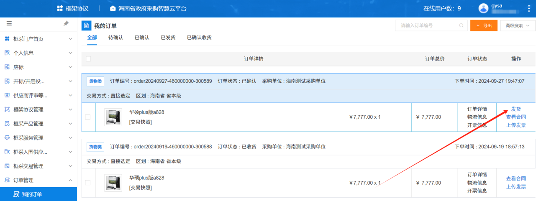This screenshot has height=201, width=536.
Task: Click 华硕plus版a828 name in order 300588
Action: coord(146,178)
